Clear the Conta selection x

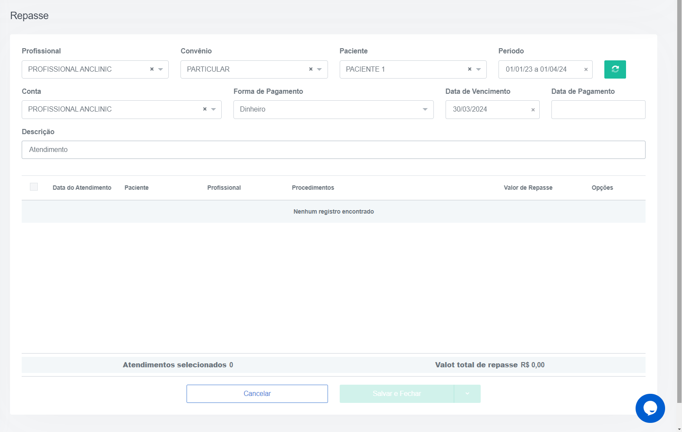(205, 109)
